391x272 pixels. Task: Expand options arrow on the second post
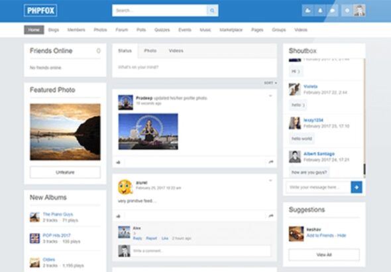270,180
